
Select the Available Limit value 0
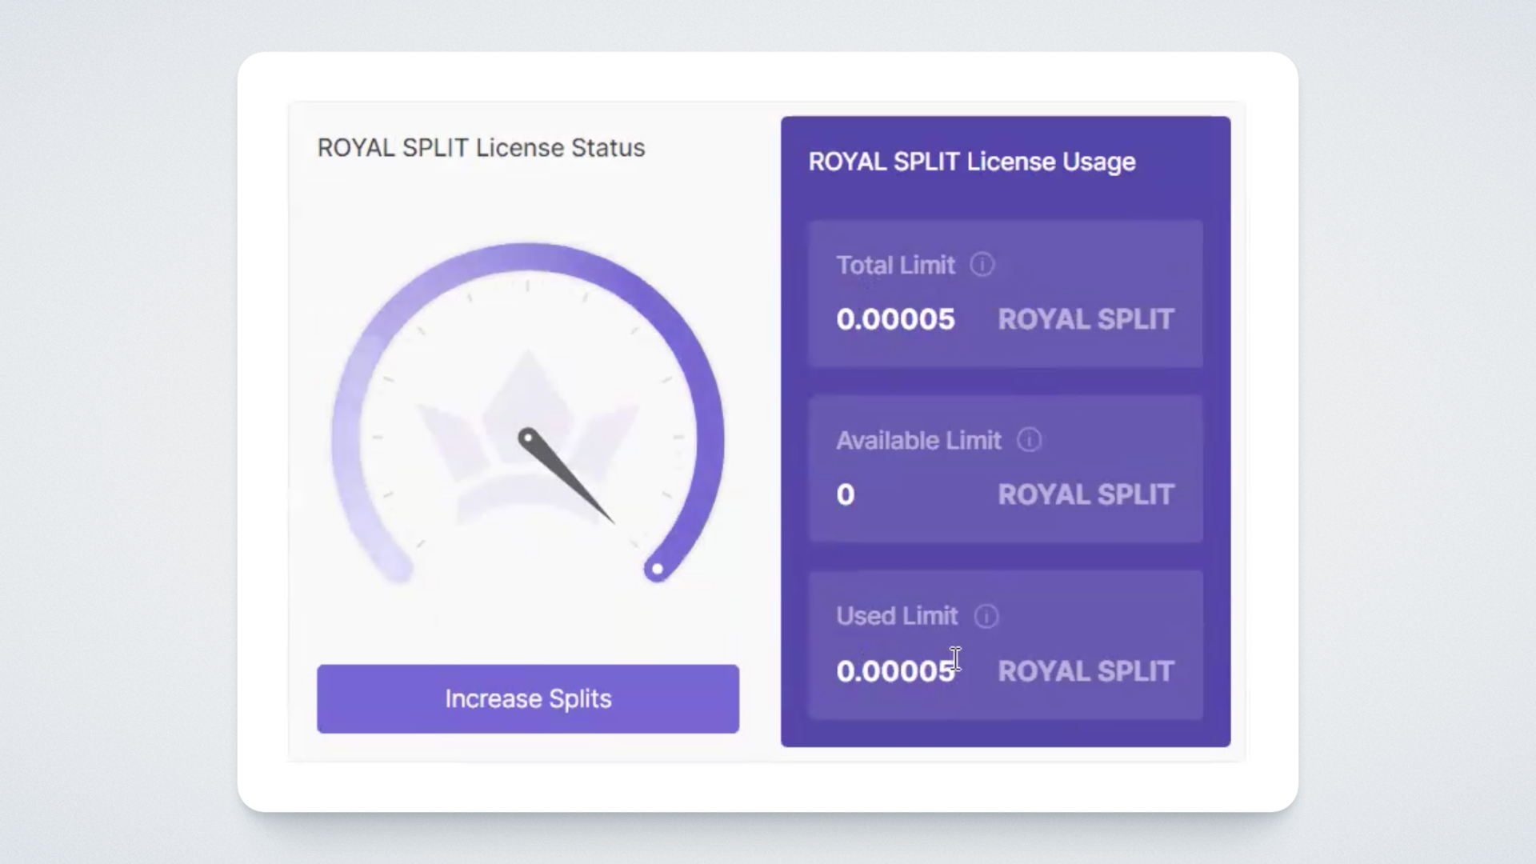click(845, 494)
